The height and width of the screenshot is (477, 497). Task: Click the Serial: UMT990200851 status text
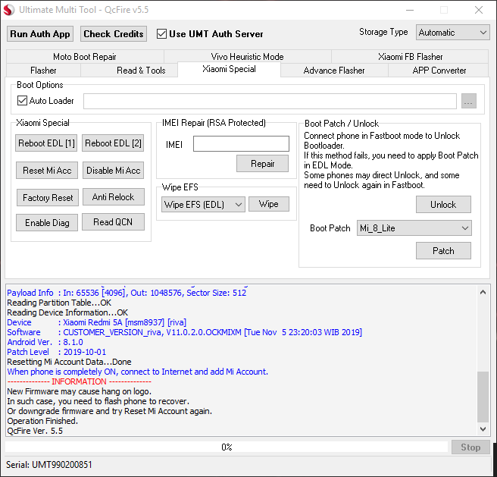[48, 465]
